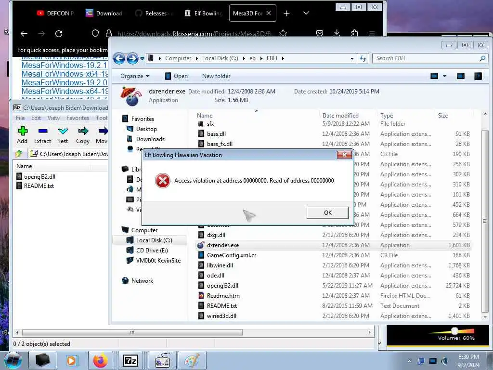Open the 7-Zip View menu
The width and height of the screenshot is (493, 370).
(53, 118)
